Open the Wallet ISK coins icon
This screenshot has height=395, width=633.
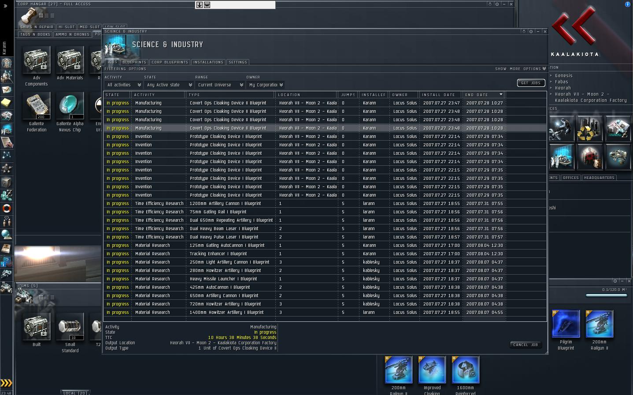(6, 195)
